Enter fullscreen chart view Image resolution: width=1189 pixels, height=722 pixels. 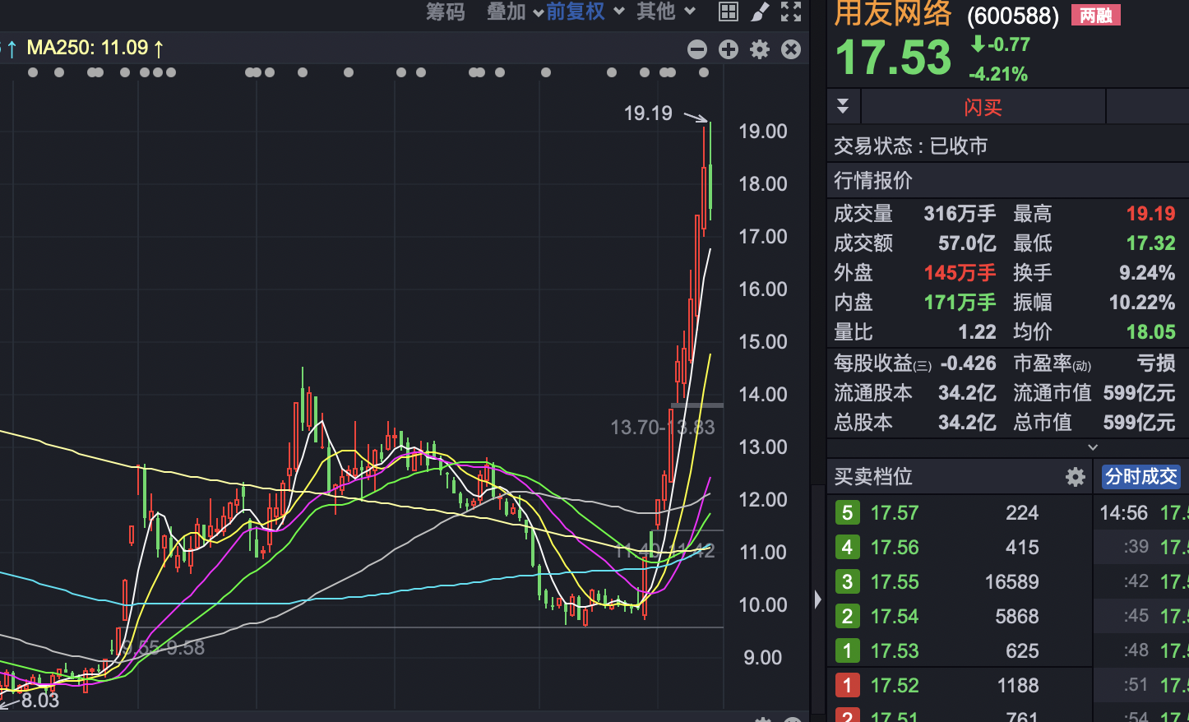(x=791, y=12)
